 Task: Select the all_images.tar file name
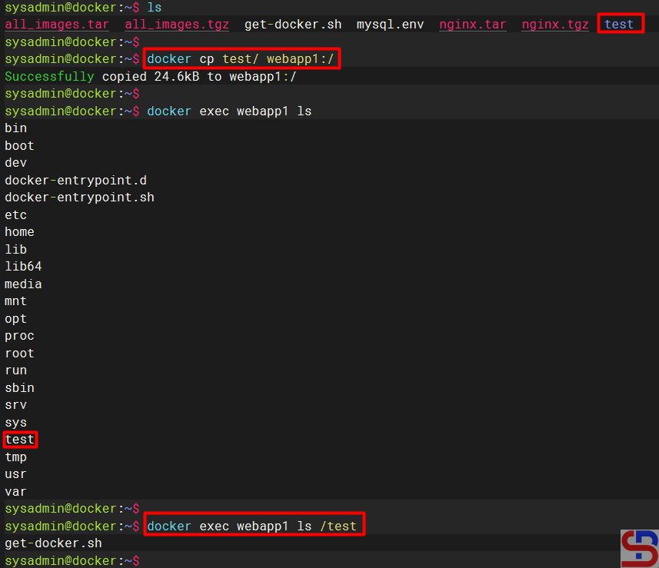click(57, 25)
